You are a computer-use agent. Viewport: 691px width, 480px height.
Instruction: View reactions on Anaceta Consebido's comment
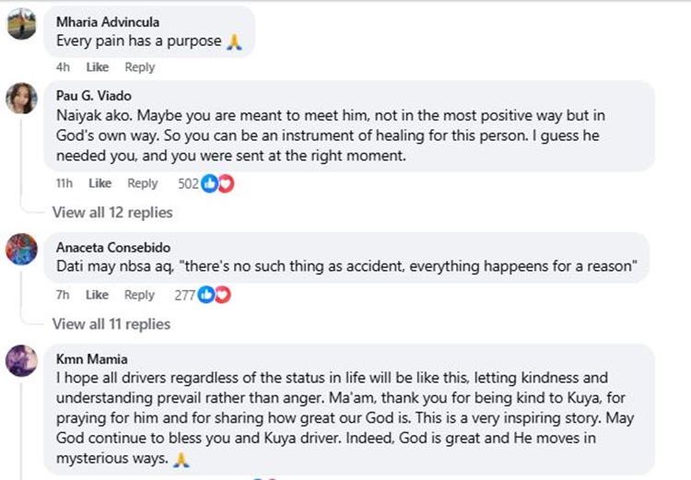(x=184, y=295)
